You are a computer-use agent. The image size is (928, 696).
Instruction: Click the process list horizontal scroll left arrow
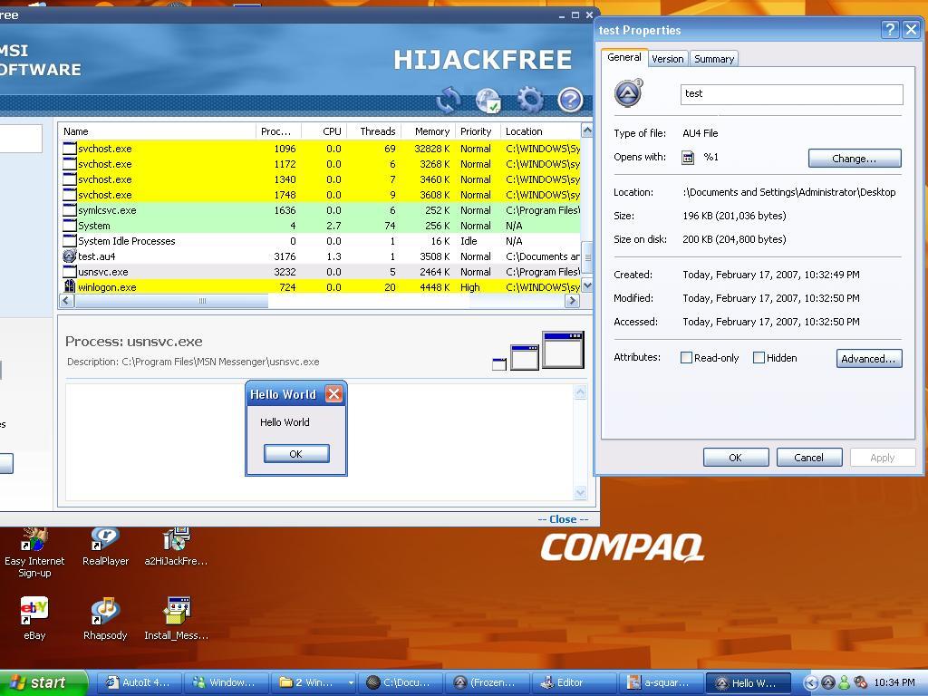coord(66,301)
